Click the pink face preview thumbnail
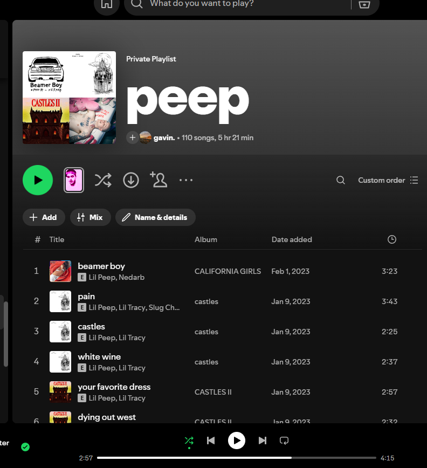Viewport: 427px width, 468px height. point(74,180)
